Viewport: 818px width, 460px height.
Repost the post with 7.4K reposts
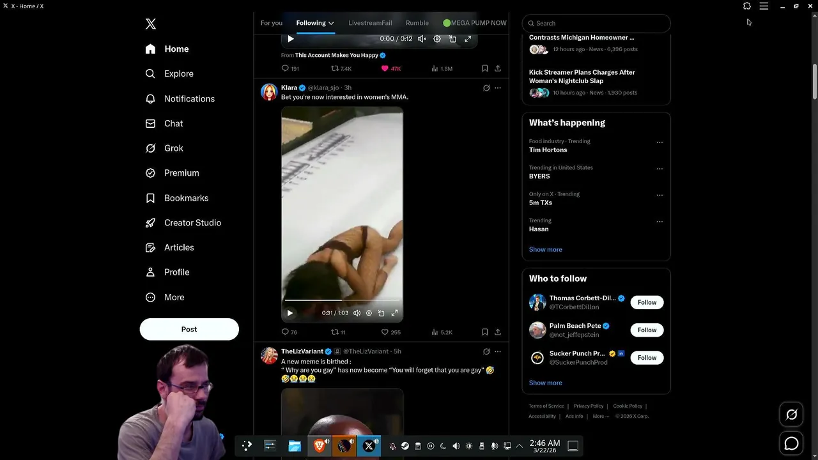click(341, 68)
